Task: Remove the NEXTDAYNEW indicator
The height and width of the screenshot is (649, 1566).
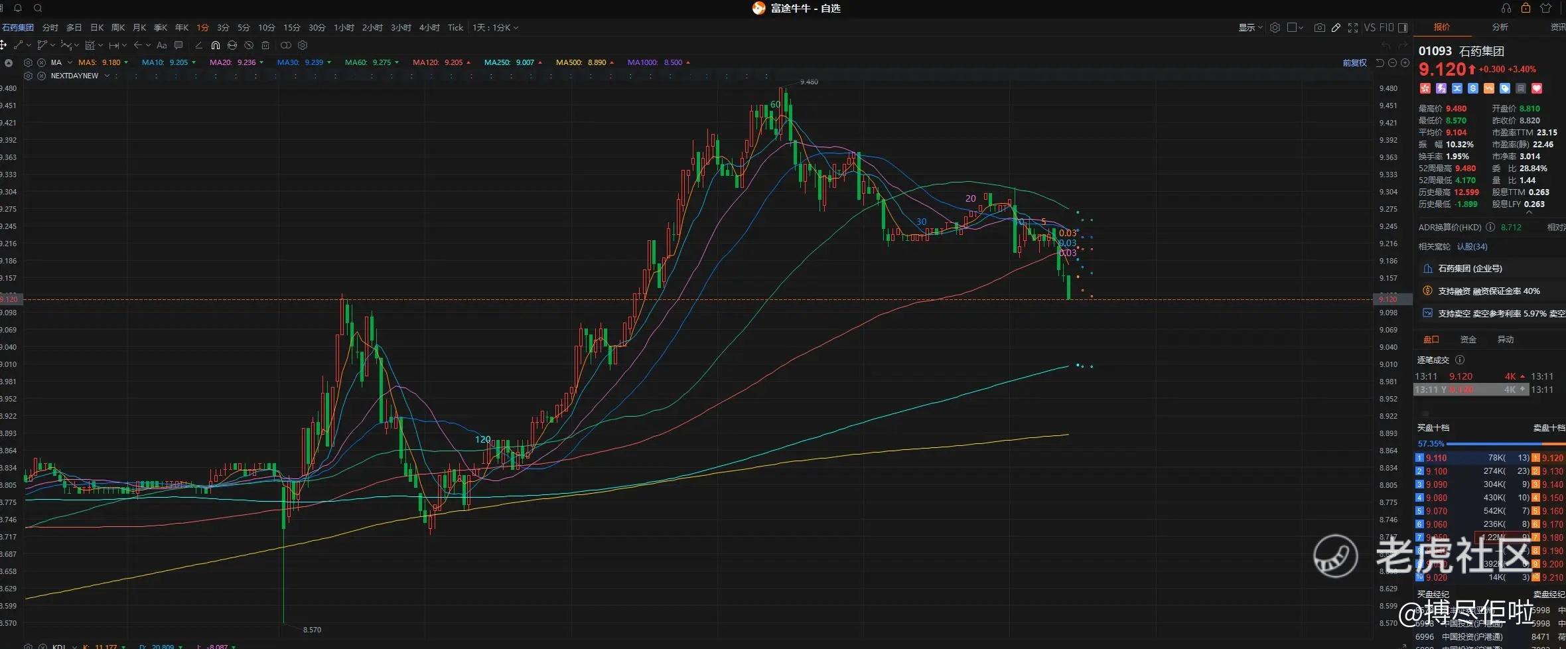Action: pyautogui.click(x=41, y=76)
